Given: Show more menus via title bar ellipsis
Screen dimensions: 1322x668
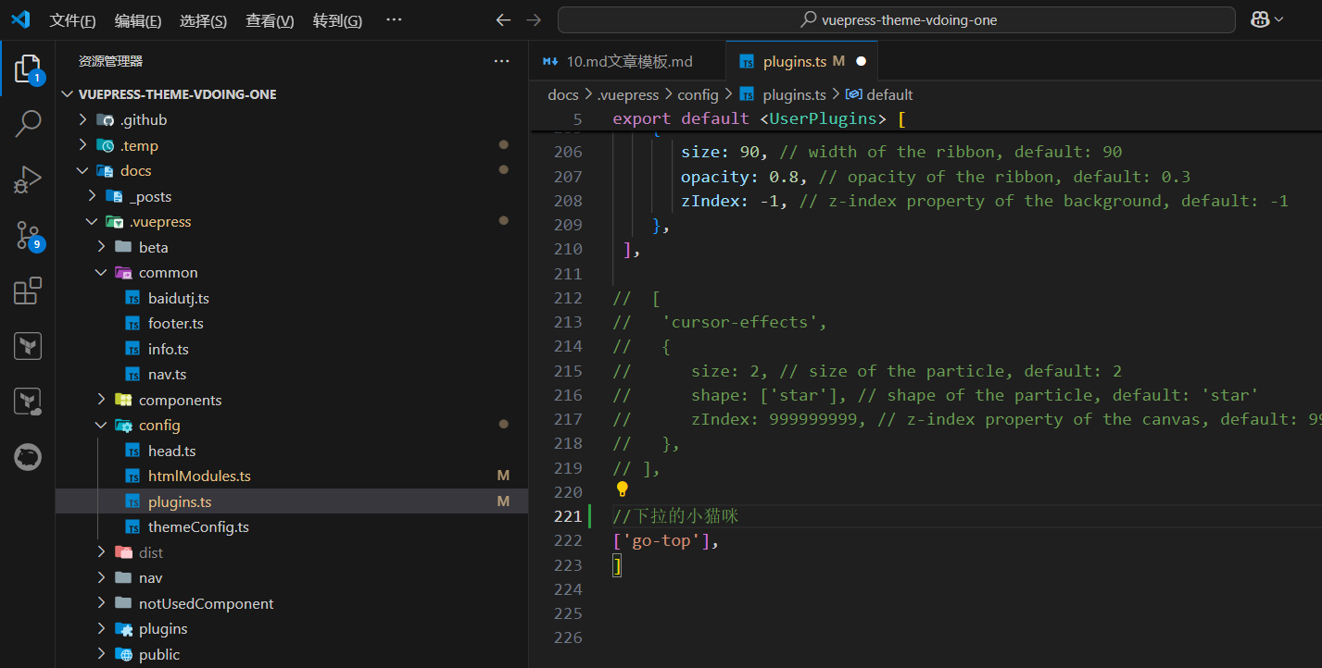Looking at the screenshot, I should click(394, 19).
